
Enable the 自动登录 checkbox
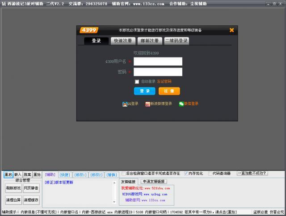tap(137, 81)
